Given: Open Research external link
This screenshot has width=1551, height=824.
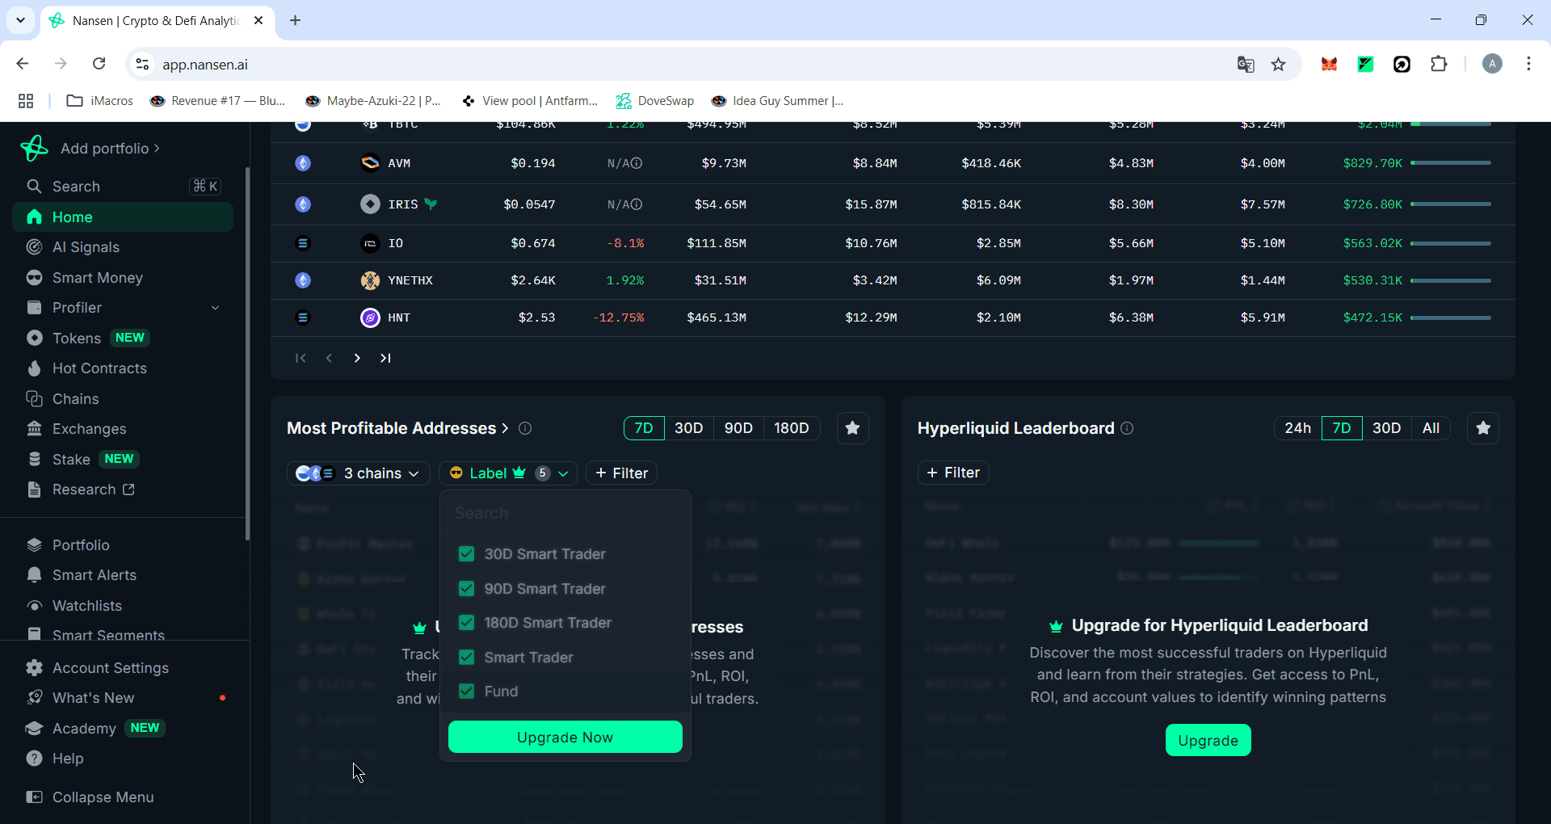Looking at the screenshot, I should pos(93,490).
